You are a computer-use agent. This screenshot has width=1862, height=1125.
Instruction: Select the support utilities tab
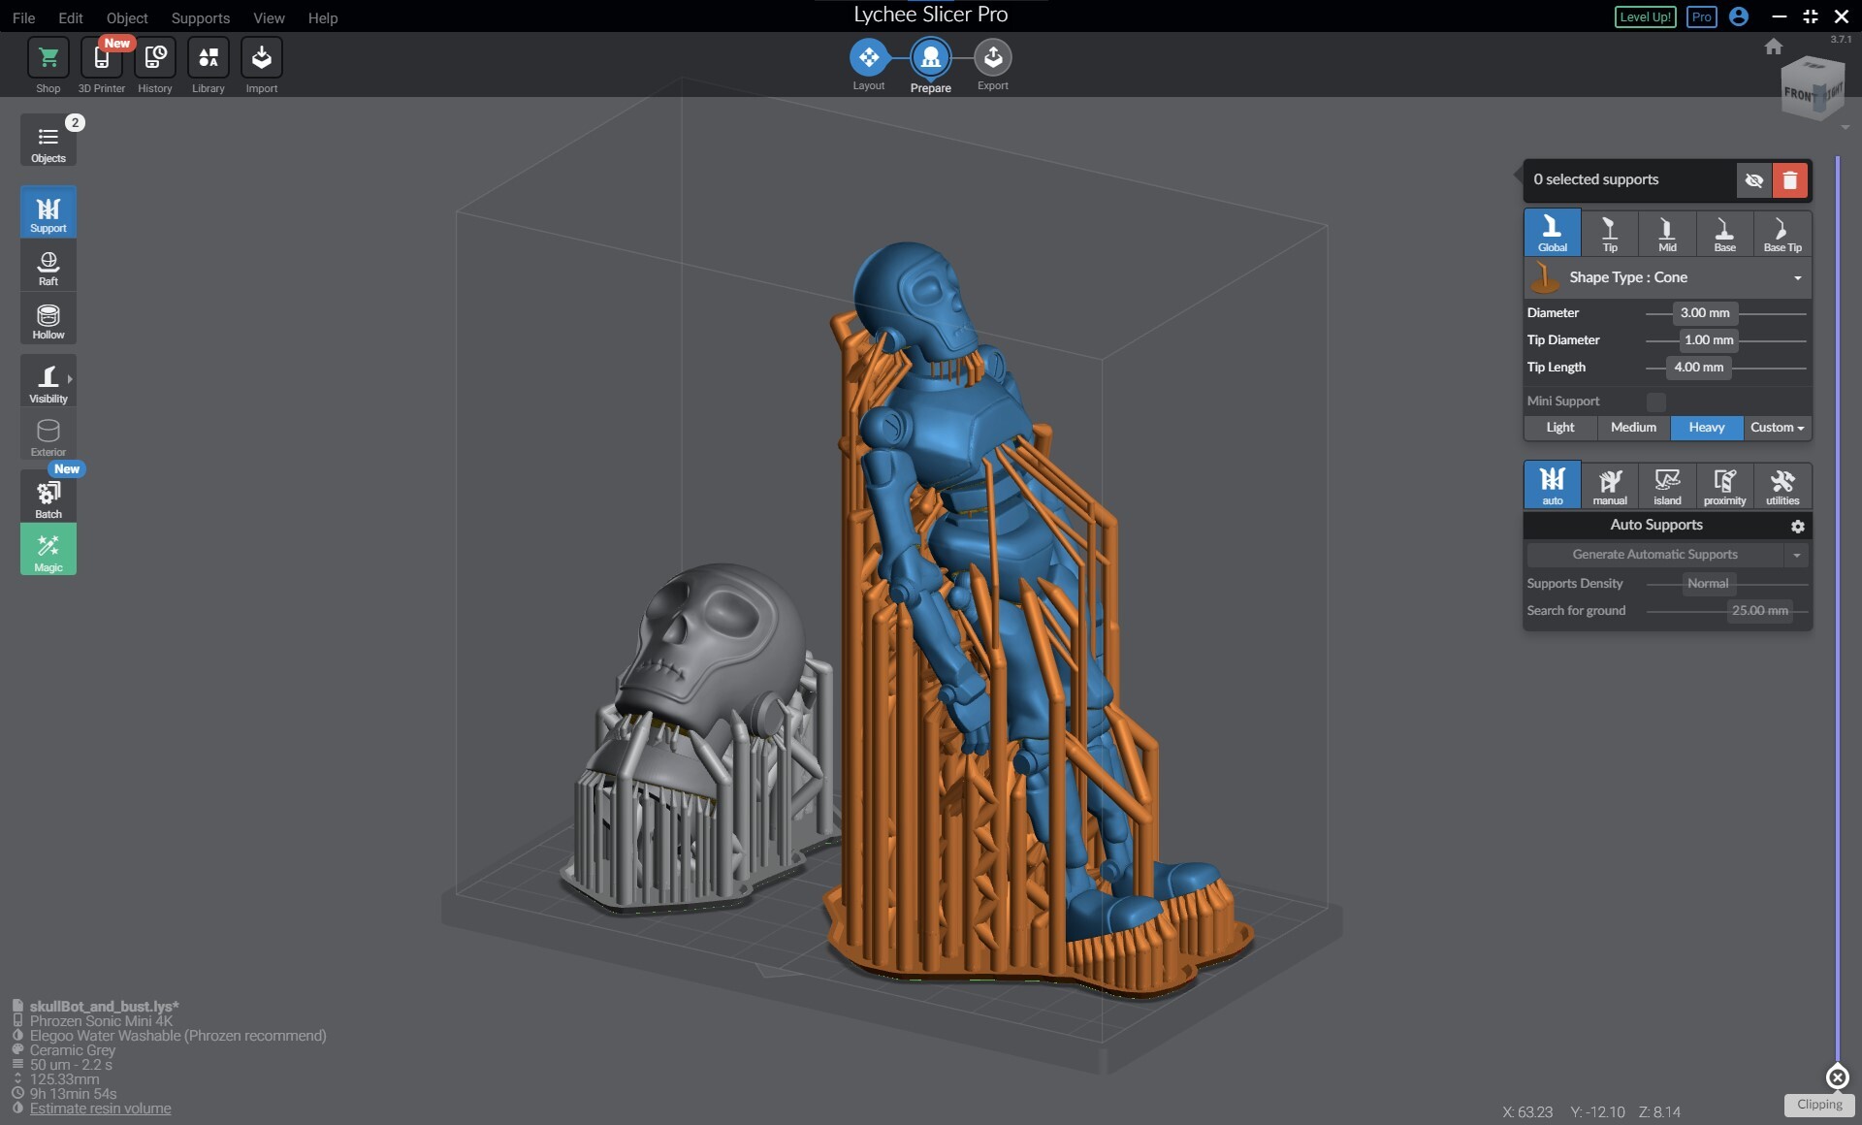[x=1782, y=485]
